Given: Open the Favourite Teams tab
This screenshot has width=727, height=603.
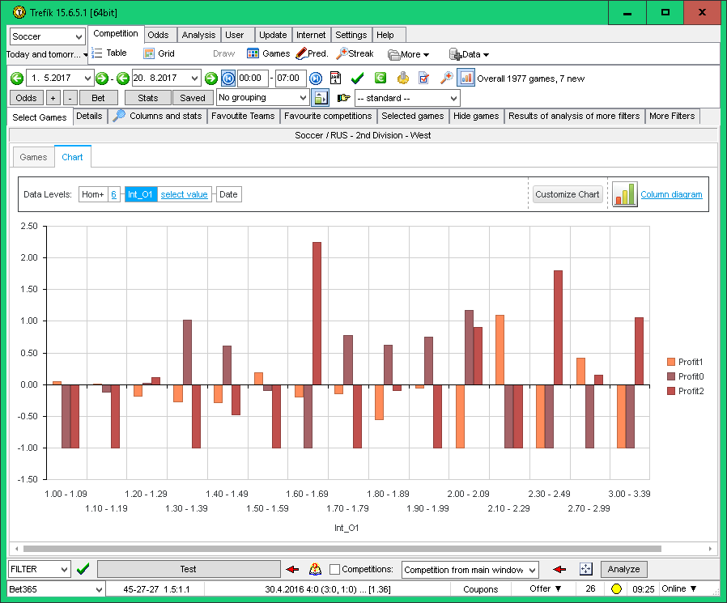Looking at the screenshot, I should coord(242,116).
